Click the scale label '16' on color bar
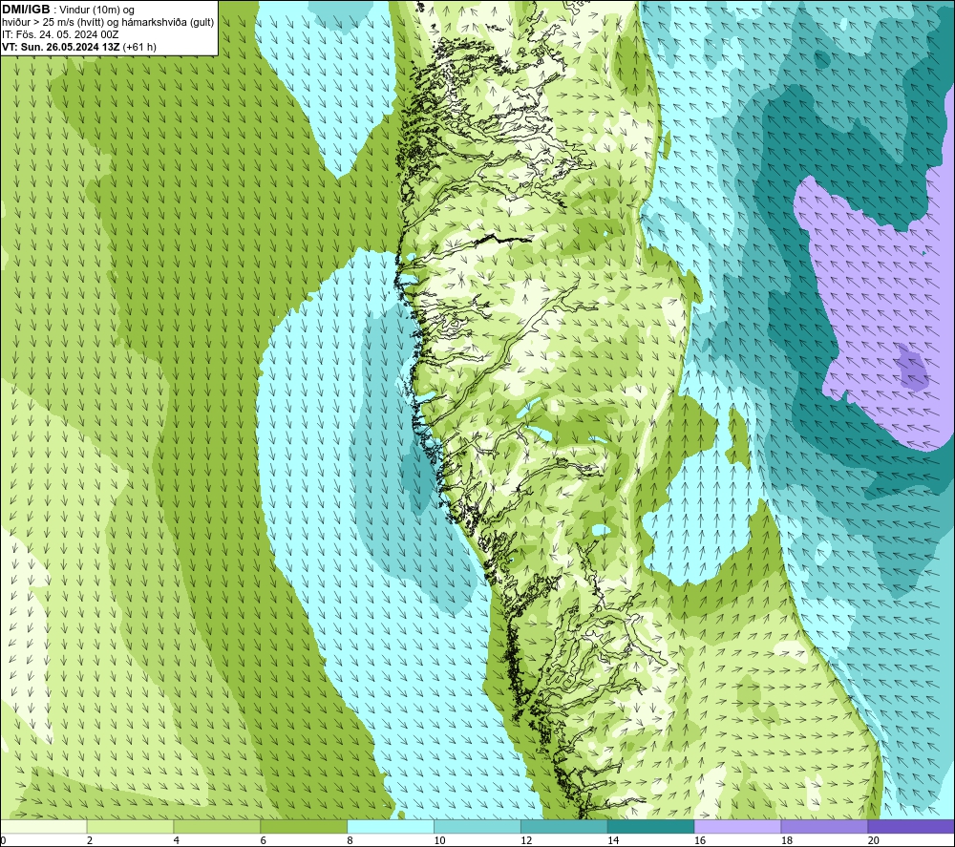This screenshot has height=847, width=955. [x=700, y=840]
